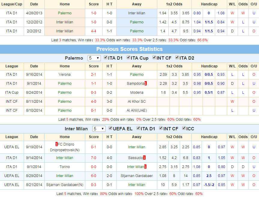Select 9/19/2014 date cell
The height and width of the screenshot is (198, 259).
(x=34, y=147)
